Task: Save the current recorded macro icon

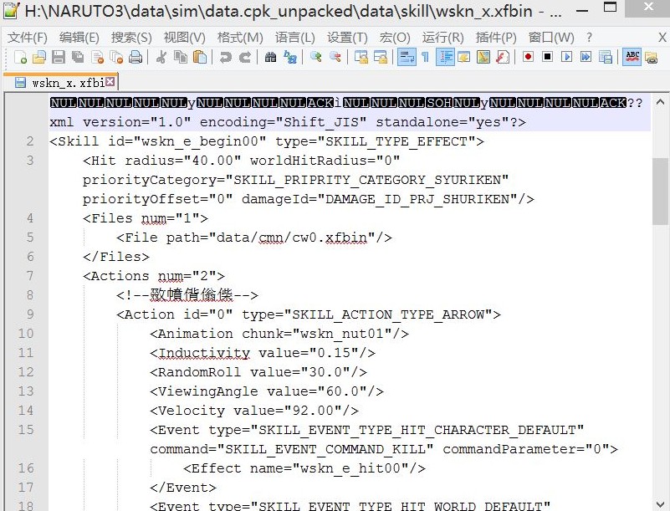Action: tap(606, 57)
